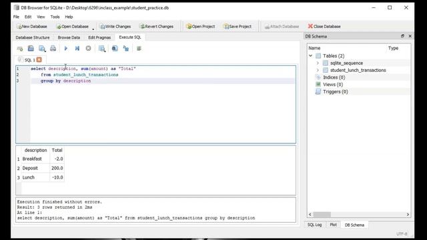Click the Save SQL file icon
427x240 pixels.
click(42, 49)
